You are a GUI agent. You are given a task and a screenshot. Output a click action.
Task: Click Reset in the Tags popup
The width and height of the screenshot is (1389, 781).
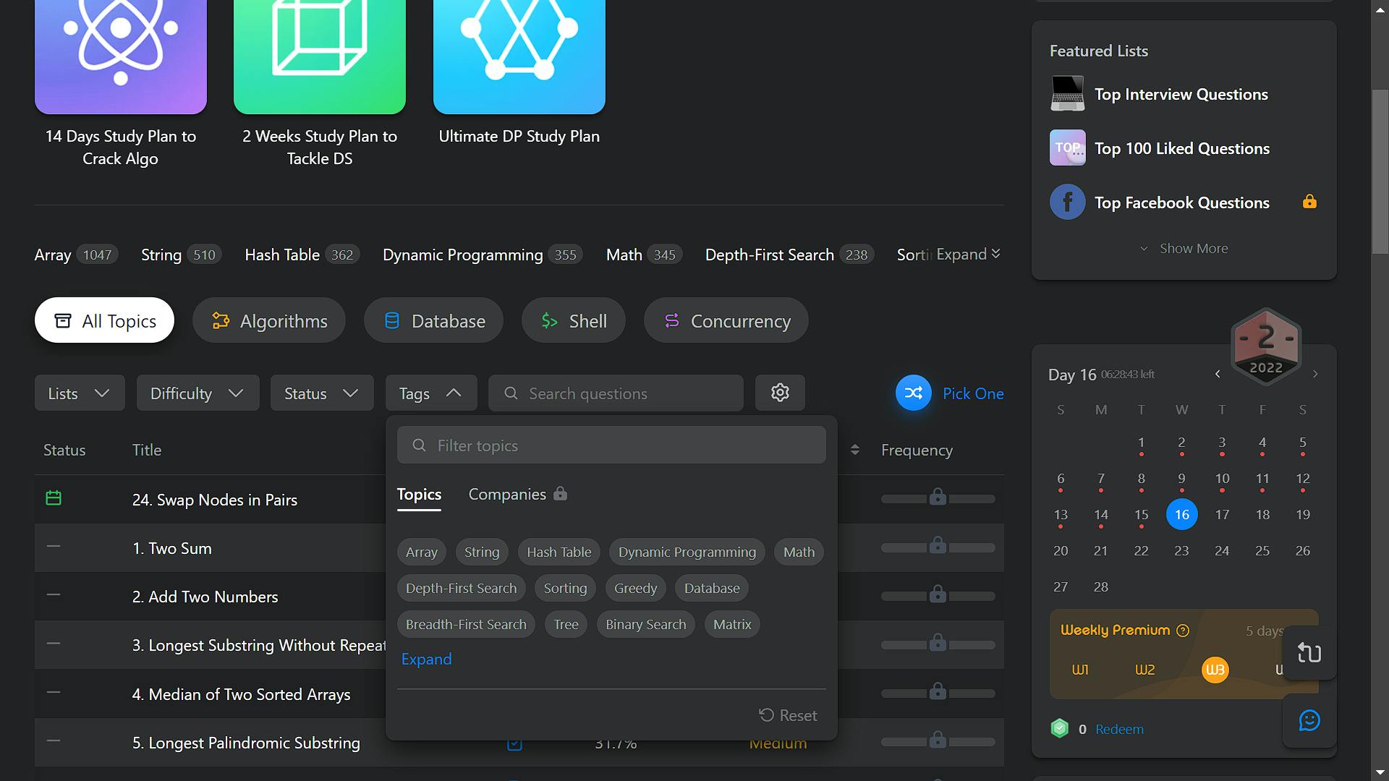click(788, 715)
